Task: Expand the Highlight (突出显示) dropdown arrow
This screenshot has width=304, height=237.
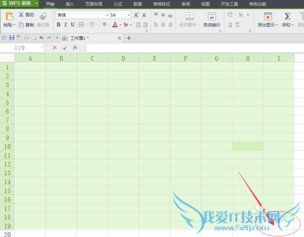Action: (277, 25)
